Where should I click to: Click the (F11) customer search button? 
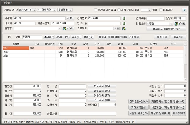tap(70, 18)
